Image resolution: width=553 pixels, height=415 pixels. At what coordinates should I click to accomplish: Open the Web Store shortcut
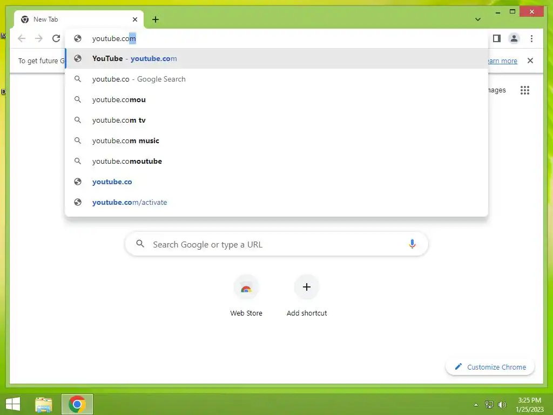coord(246,296)
